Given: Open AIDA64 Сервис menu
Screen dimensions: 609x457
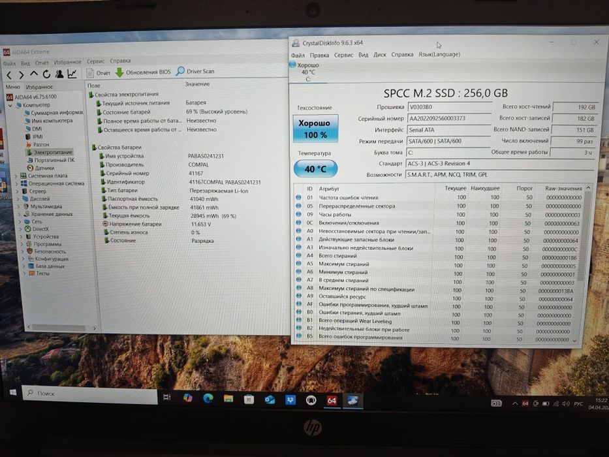Looking at the screenshot, I should point(95,61).
